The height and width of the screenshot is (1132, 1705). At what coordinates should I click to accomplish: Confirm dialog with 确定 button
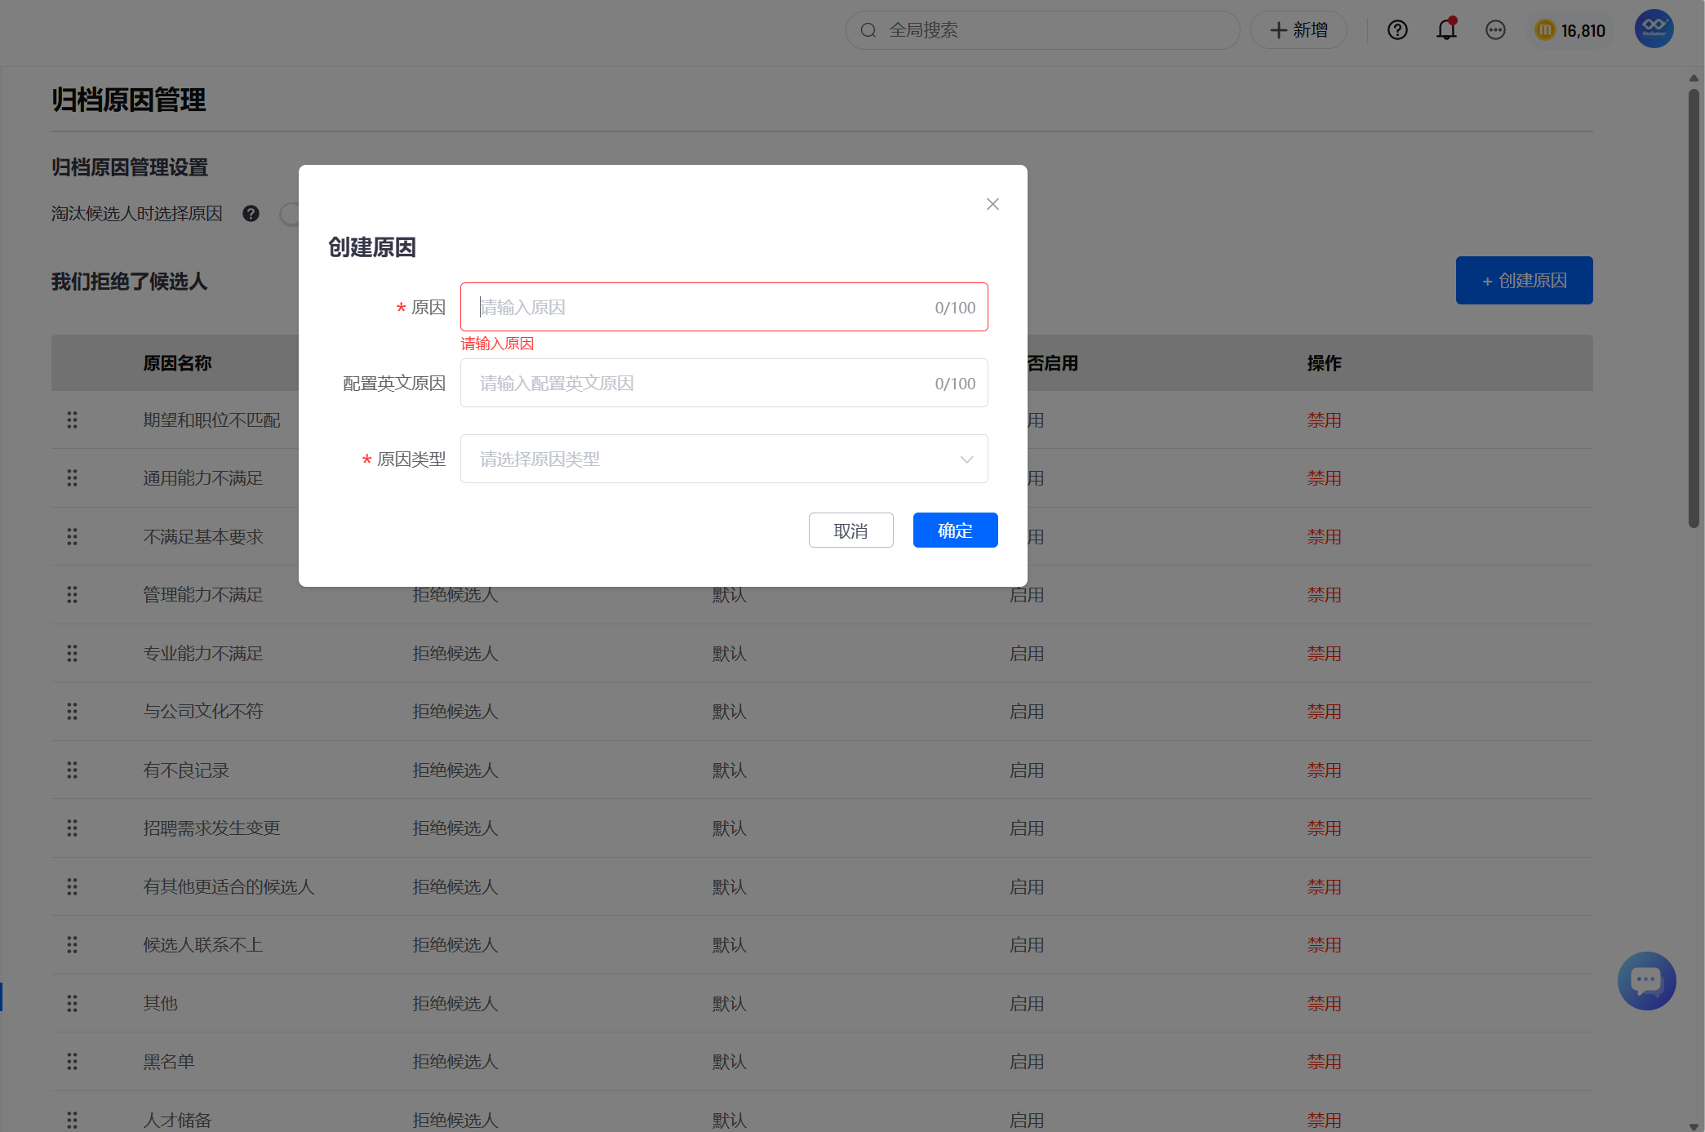955,530
